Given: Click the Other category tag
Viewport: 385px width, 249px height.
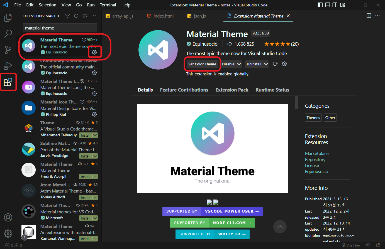Looking at the screenshot, I should click(x=330, y=118).
